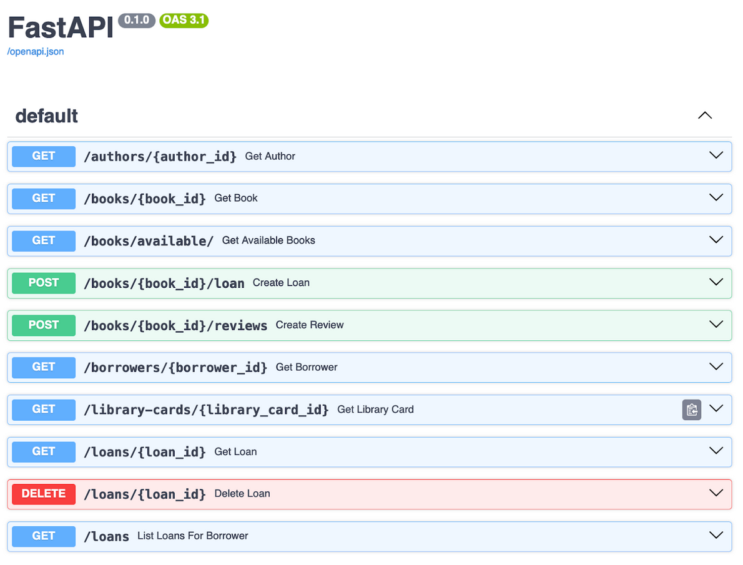Screen dimensions: 743x565
Task: Click the red DELETE badge for Delete Loan
Action: click(x=44, y=494)
